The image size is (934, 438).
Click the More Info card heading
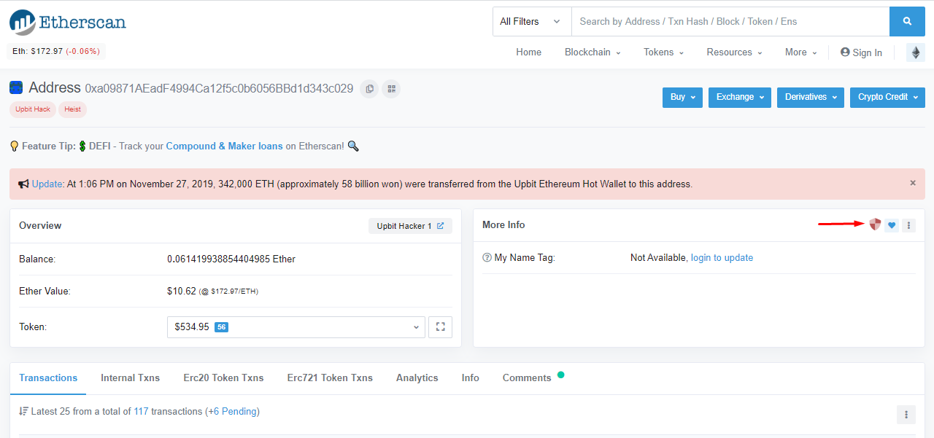[503, 224]
